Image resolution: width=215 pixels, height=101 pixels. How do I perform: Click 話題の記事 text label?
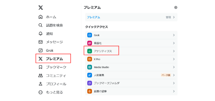click(101, 91)
